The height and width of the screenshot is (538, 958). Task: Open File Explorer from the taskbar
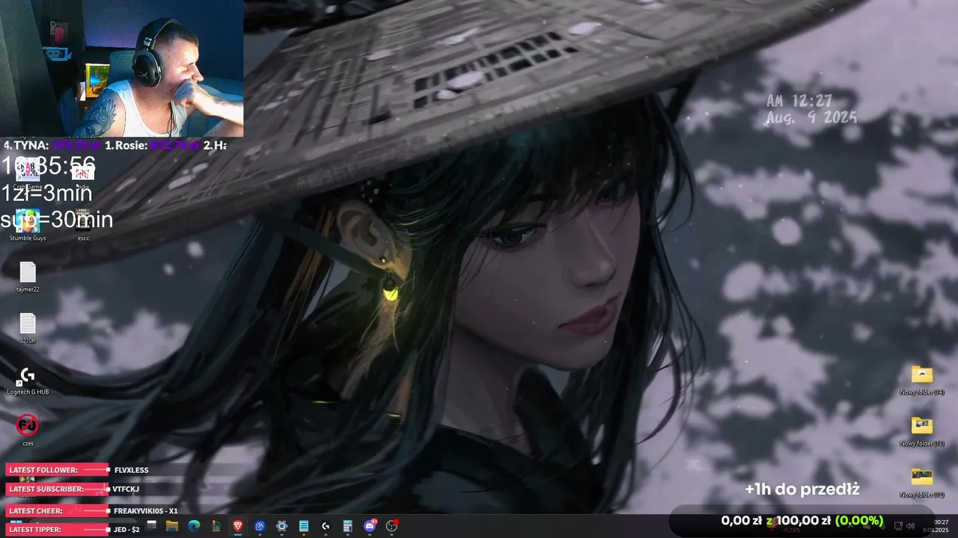tap(172, 526)
